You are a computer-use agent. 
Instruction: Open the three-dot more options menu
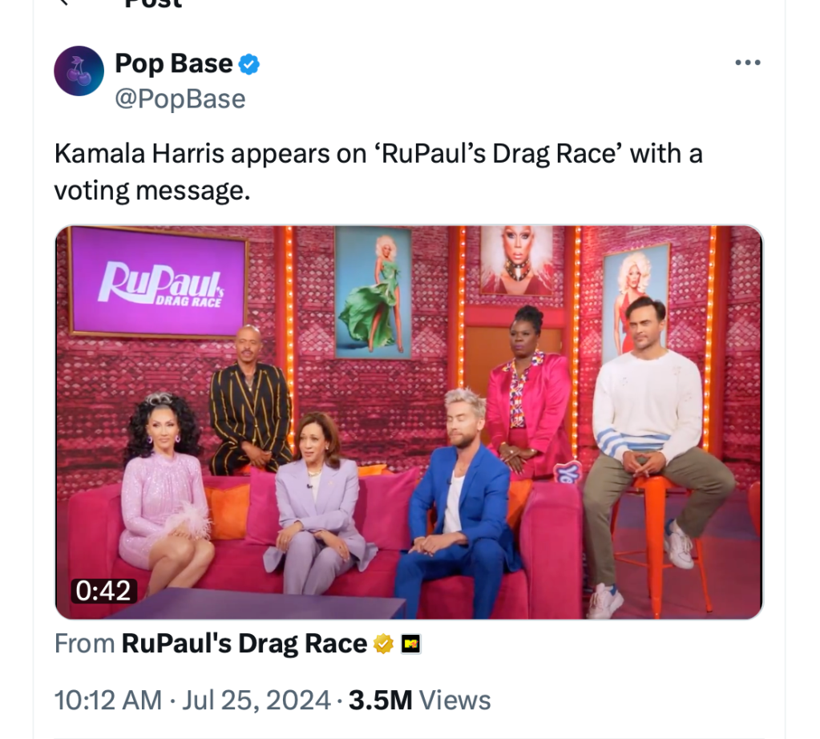point(747,63)
